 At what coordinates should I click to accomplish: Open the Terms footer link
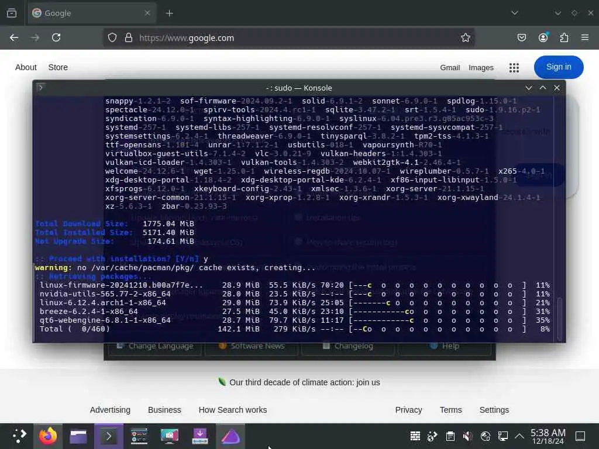click(450, 410)
